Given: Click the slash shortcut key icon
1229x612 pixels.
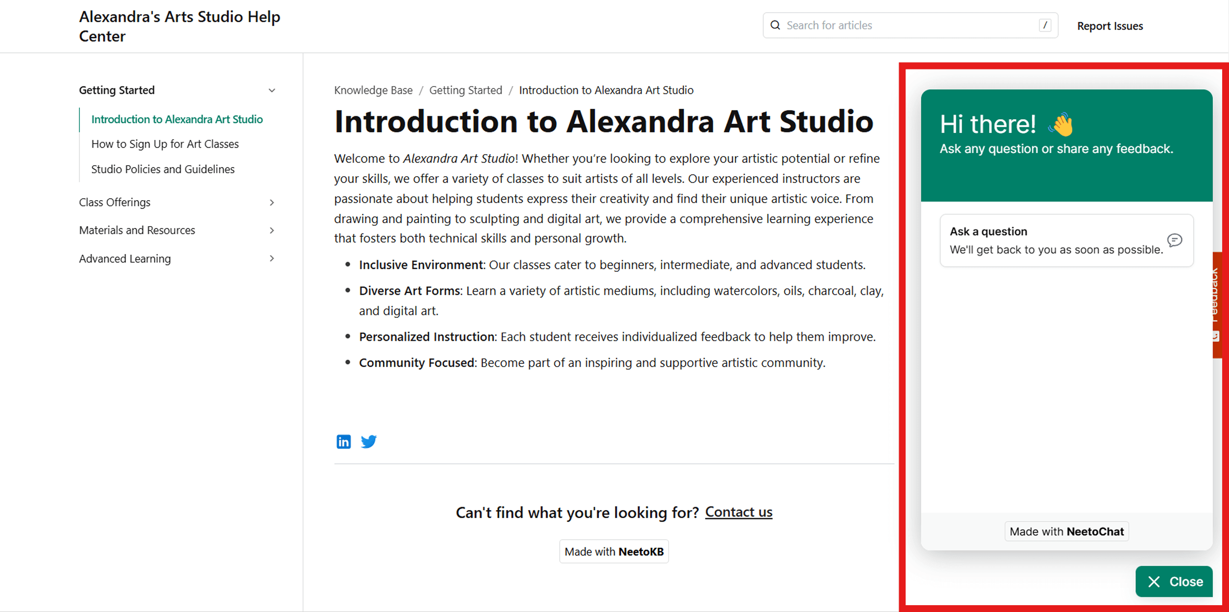Looking at the screenshot, I should click(x=1045, y=25).
